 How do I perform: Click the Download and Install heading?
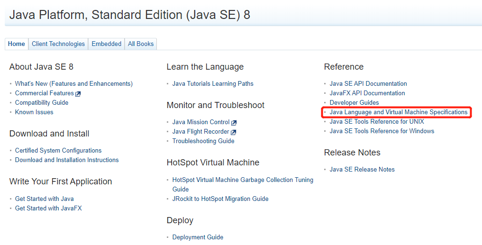point(49,134)
